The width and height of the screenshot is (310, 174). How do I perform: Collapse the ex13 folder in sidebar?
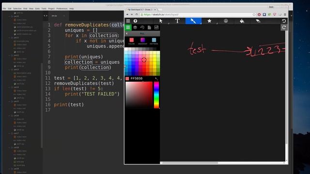pos(10,70)
